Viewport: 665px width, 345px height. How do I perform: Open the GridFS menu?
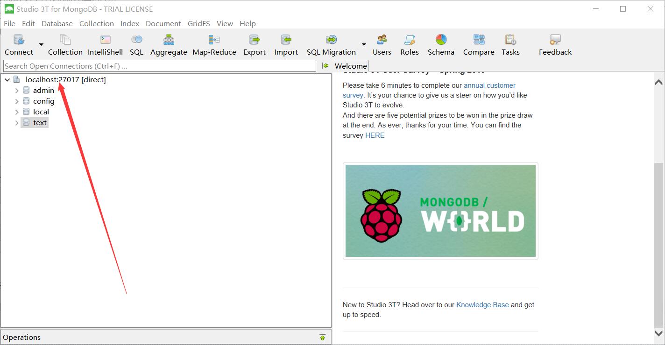(199, 23)
